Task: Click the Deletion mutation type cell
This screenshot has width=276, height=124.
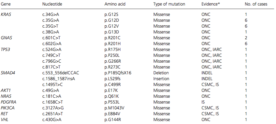Action: pos(161,73)
